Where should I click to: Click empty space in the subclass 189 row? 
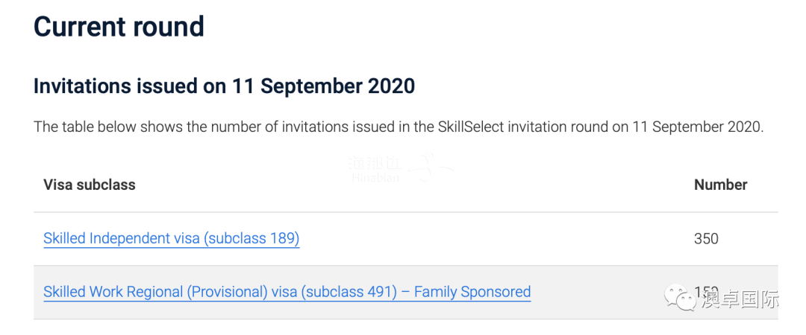493,239
